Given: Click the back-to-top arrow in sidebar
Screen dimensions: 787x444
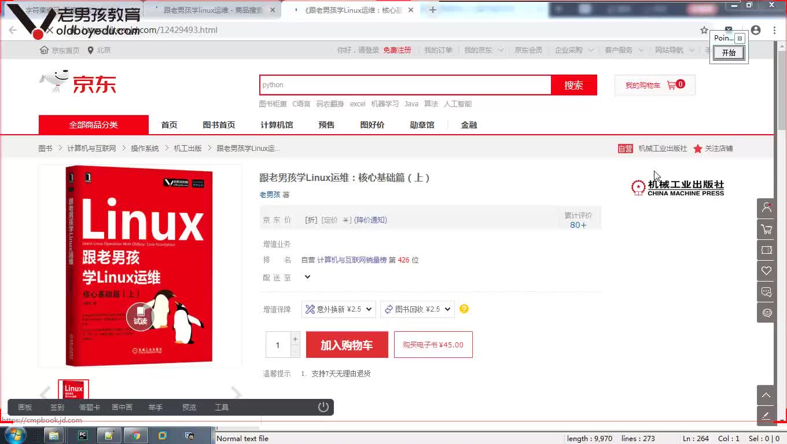Looking at the screenshot, I should tap(766, 395).
